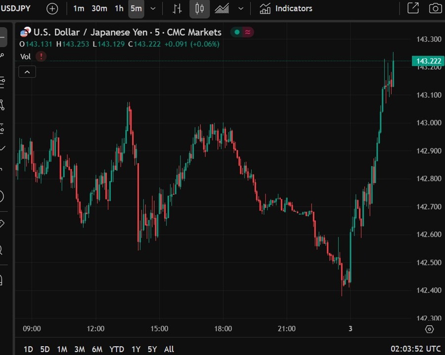445x355 pixels.
Task: Open the Indicators dialog
Action: point(286,8)
